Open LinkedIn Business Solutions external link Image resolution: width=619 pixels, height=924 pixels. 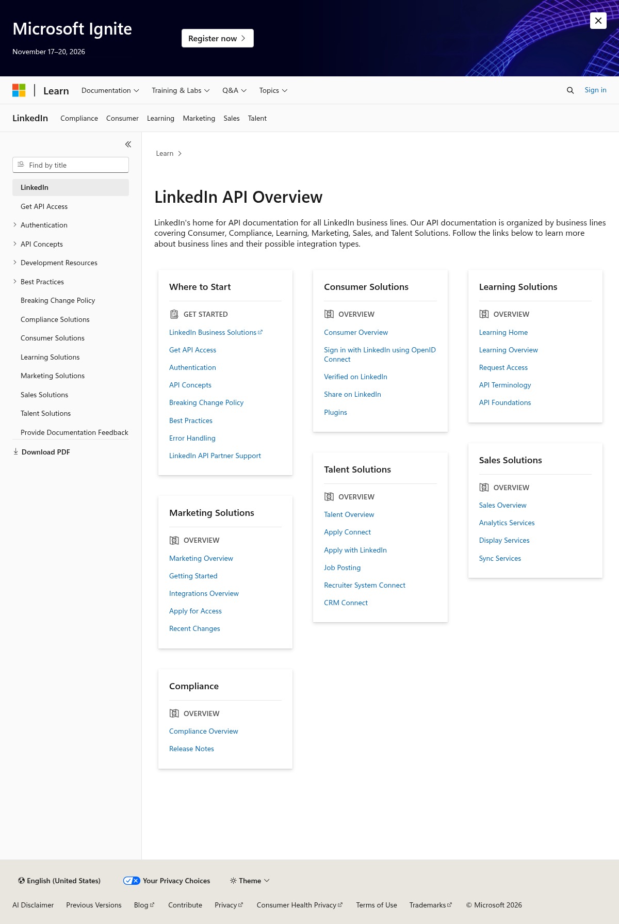(216, 332)
